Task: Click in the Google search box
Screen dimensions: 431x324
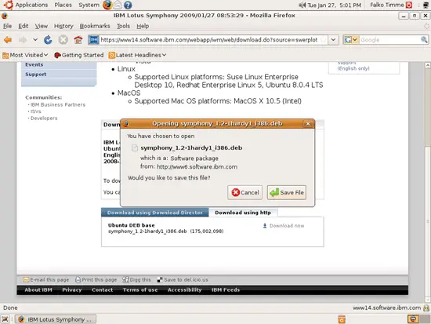Action: [389, 40]
